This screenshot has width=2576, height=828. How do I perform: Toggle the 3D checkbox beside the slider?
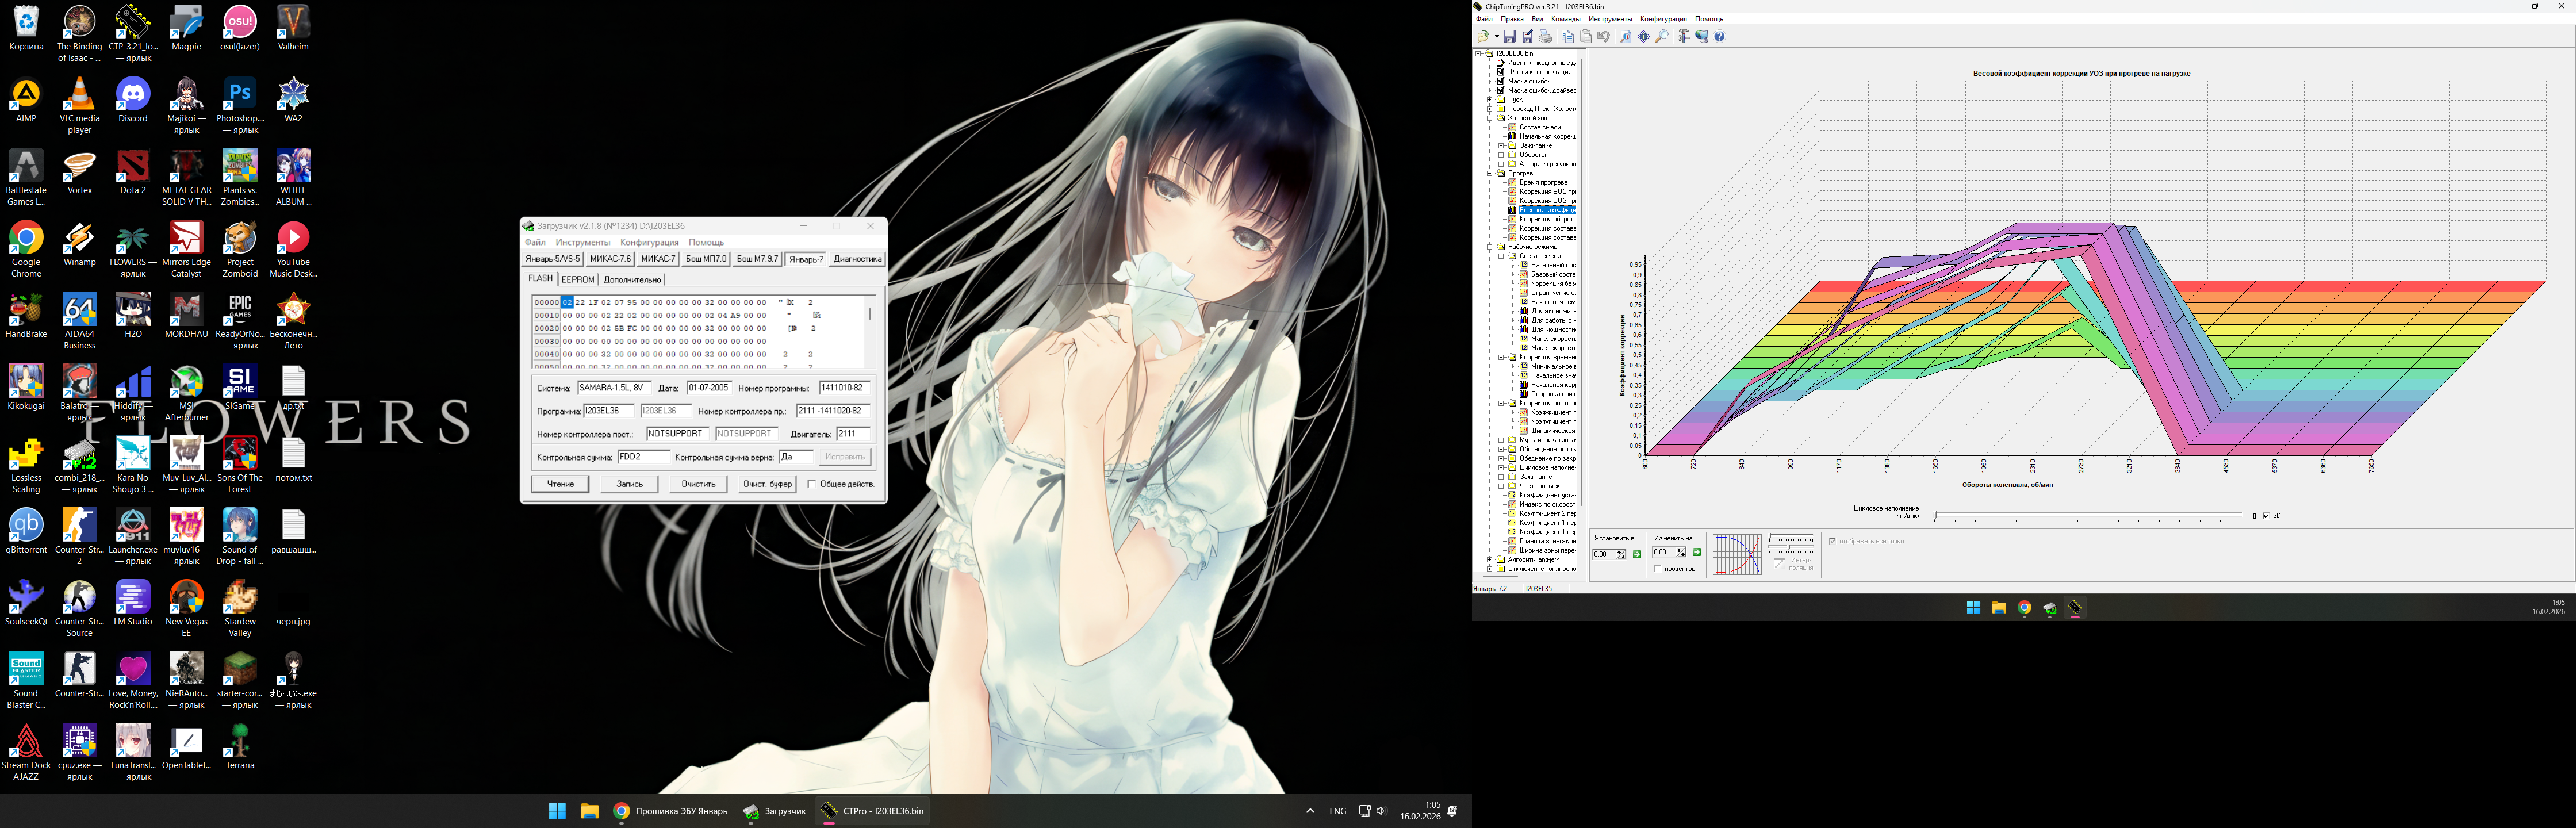tap(2266, 516)
